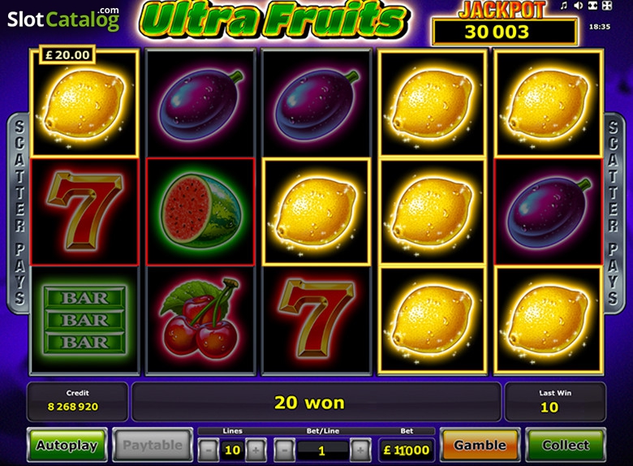This screenshot has width=633, height=466.
Task: Click the green triple BAR symbol
Action: pyautogui.click(x=84, y=320)
